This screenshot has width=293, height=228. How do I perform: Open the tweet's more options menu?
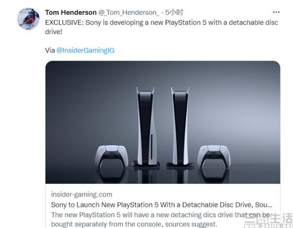pos(276,12)
